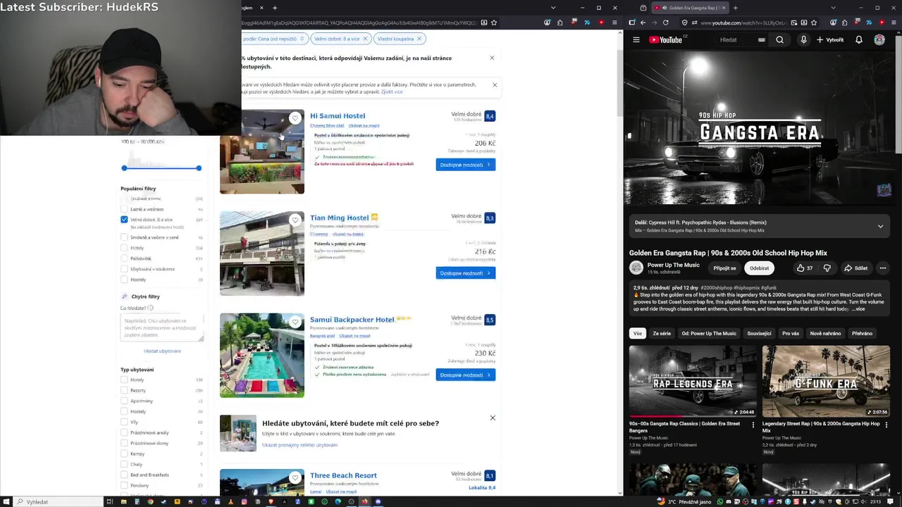Expand the video description with '...více'
This screenshot has width=902, height=507.
858,309
